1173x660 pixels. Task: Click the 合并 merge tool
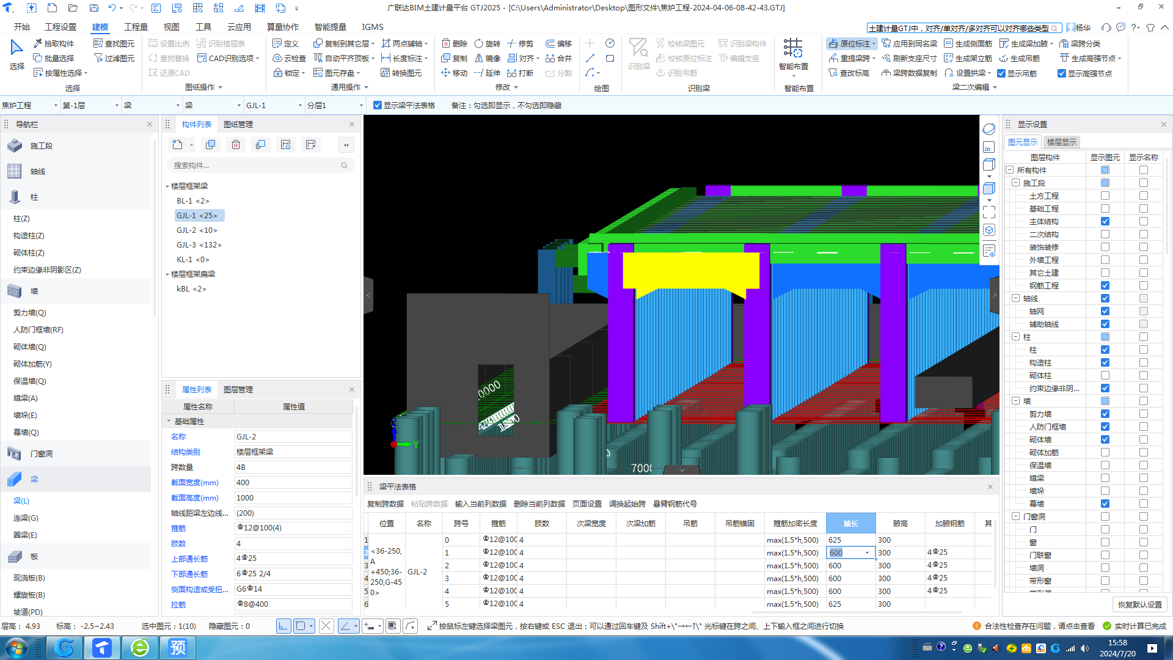(x=558, y=58)
